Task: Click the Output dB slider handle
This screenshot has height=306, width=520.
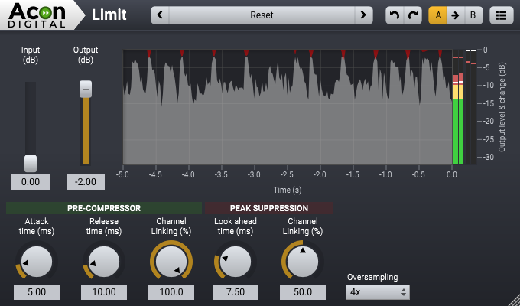Action: coord(86,89)
